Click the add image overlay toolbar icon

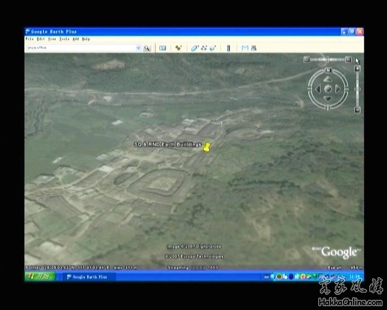[212, 48]
